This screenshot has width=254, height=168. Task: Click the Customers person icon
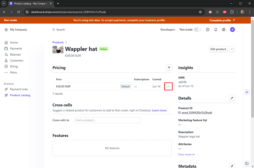[x=6, y=60]
